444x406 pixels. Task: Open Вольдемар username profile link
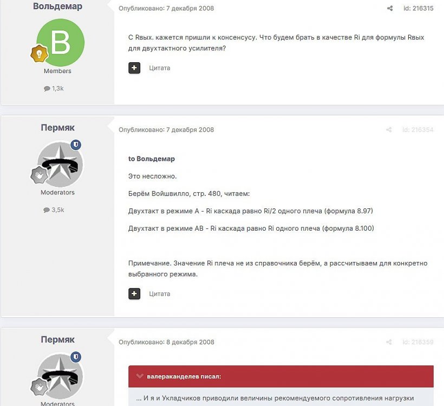tap(57, 6)
